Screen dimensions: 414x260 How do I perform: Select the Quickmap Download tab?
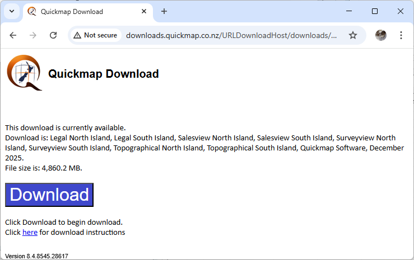click(x=84, y=11)
